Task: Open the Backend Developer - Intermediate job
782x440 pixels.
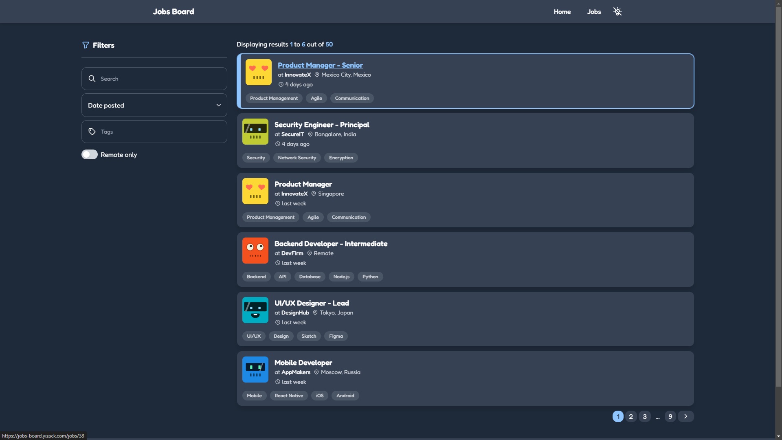Action: point(331,244)
